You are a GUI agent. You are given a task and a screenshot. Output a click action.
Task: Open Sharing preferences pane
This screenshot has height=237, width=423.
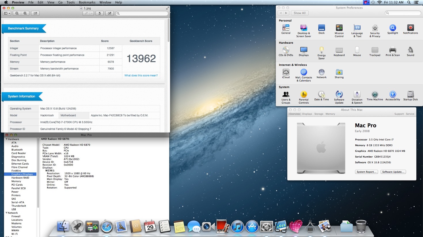coord(339,73)
